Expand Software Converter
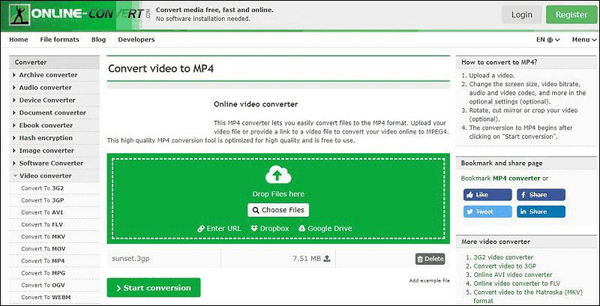This screenshot has height=306, width=600. [54, 163]
